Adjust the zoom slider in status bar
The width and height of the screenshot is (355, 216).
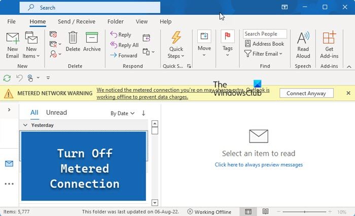pyautogui.click(x=304, y=212)
